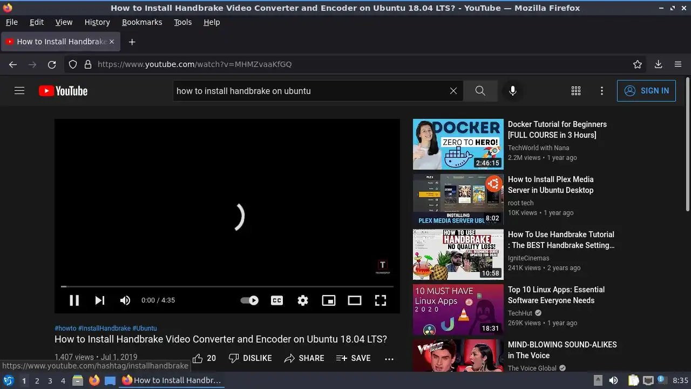Image resolution: width=691 pixels, height=389 pixels.
Task: Open Firefox Bookmarks menu
Action: tap(142, 22)
